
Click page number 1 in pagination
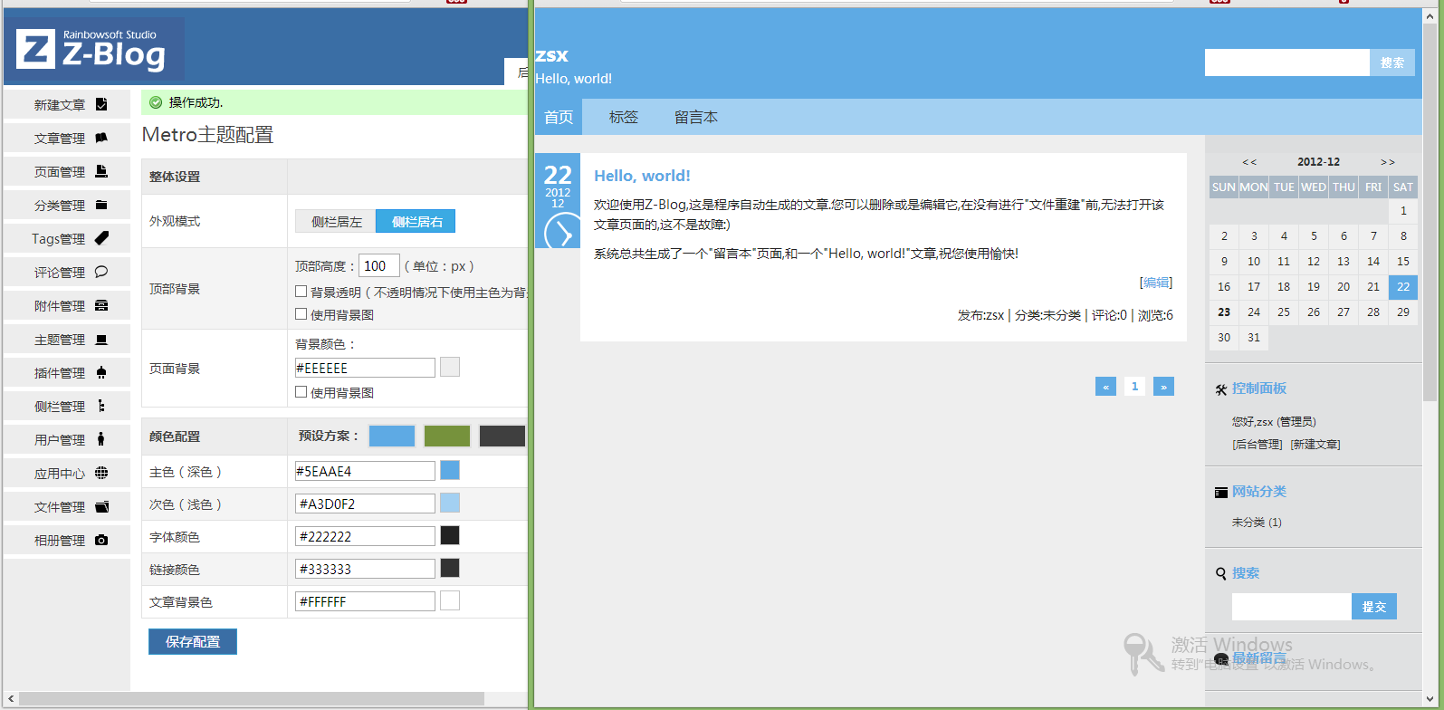[x=1134, y=387]
